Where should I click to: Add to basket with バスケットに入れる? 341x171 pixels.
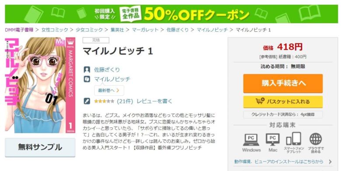(283, 102)
